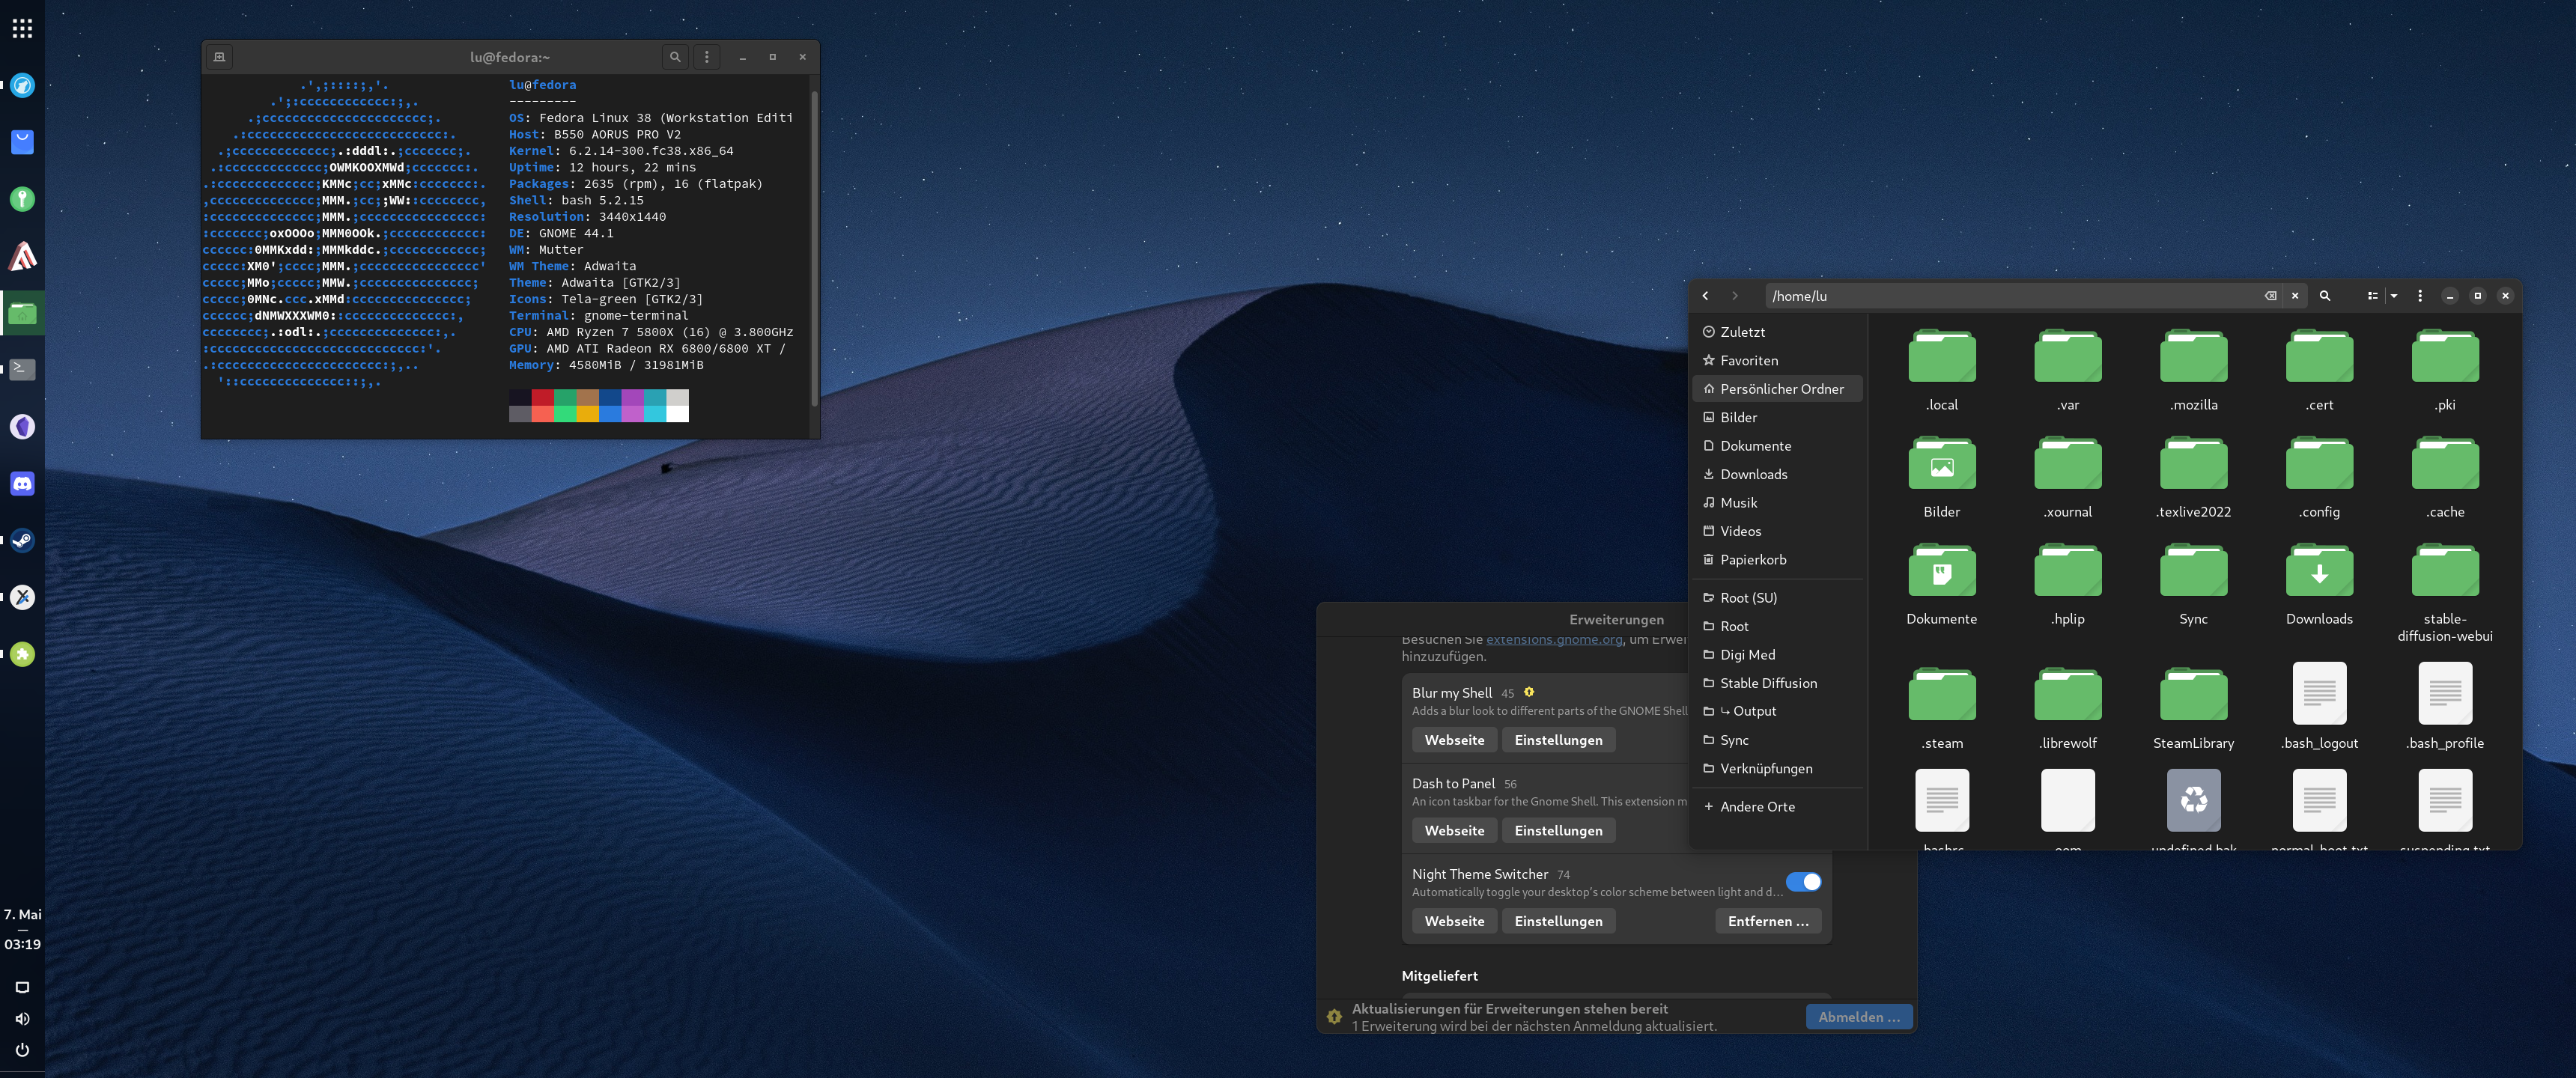Viewport: 2576px width, 1078px height.
Task: Click Entfernen for Night Theme Switcher
Action: click(1768, 921)
